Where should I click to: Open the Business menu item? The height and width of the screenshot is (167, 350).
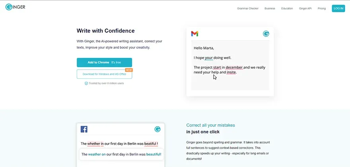[x=270, y=8]
